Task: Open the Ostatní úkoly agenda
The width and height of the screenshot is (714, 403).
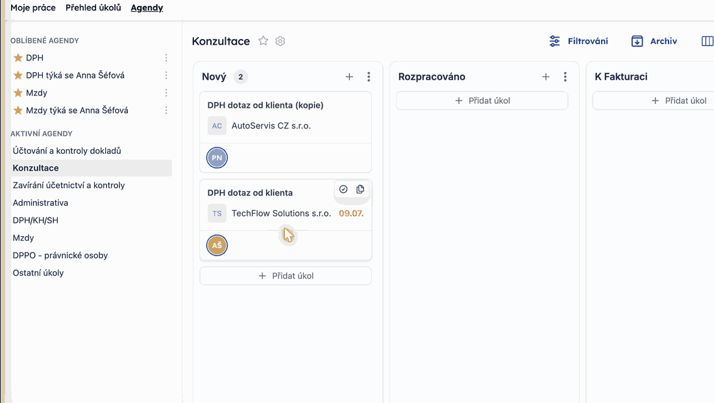Action: (x=38, y=273)
